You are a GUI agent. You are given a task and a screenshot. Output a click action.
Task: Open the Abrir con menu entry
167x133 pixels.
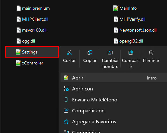pos(114,89)
